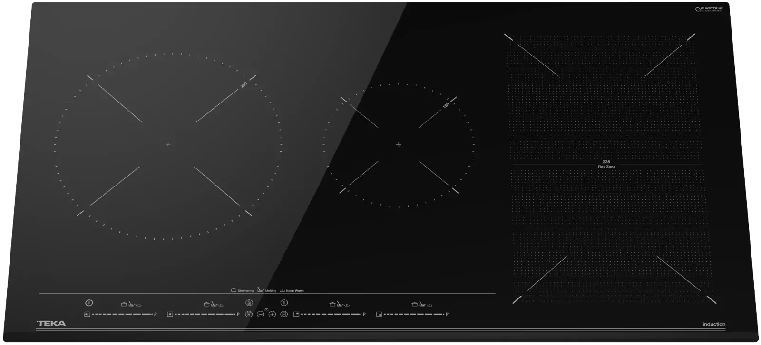
Task: Tap the '235 Flex Zone' label
Action: [606, 164]
